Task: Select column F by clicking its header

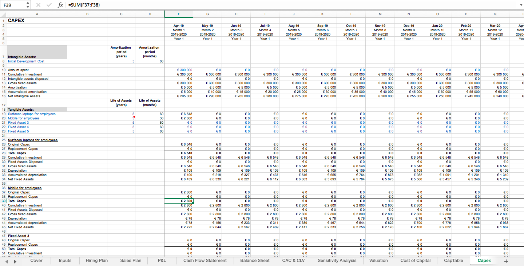Action: tap(178, 14)
